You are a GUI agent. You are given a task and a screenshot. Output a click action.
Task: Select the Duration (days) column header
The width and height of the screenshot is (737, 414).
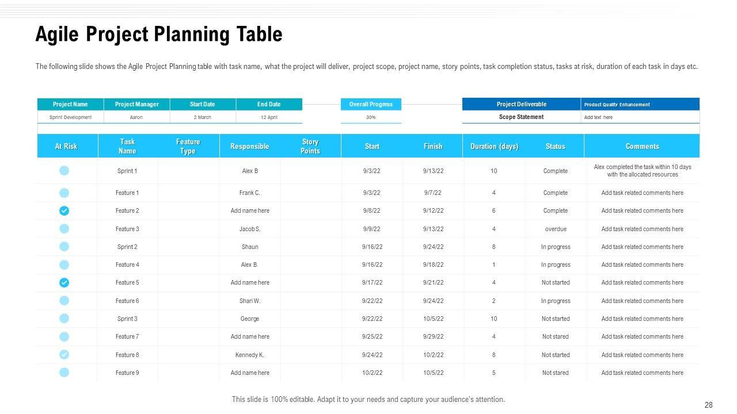click(x=494, y=146)
